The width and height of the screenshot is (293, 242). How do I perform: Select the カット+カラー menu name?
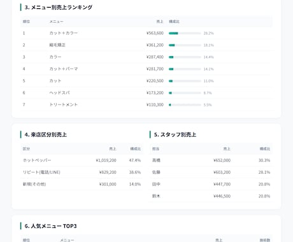point(64,33)
